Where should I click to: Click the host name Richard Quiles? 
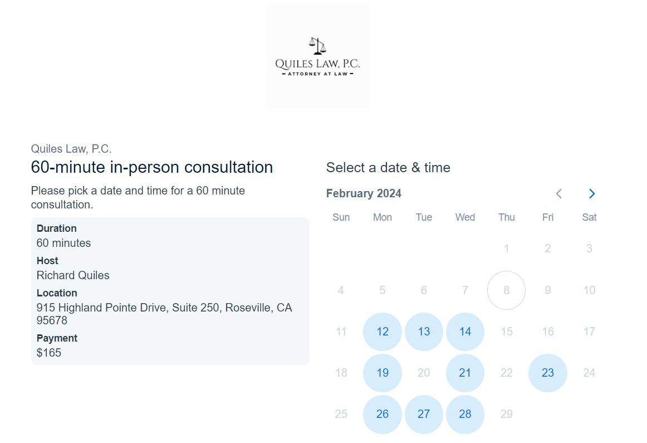[x=73, y=275]
